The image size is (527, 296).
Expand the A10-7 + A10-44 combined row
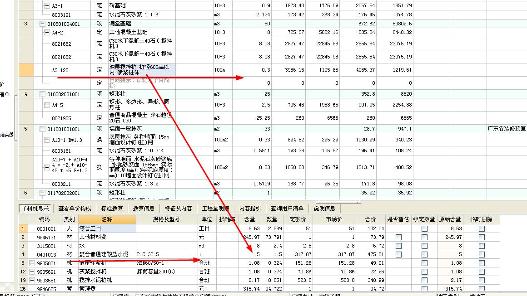tap(47, 167)
